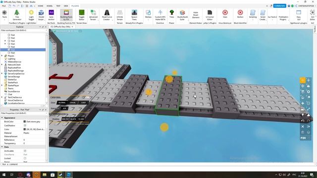Open the Easy GUI plugin
Screen dimensions: 317x178
(x=299, y=15)
